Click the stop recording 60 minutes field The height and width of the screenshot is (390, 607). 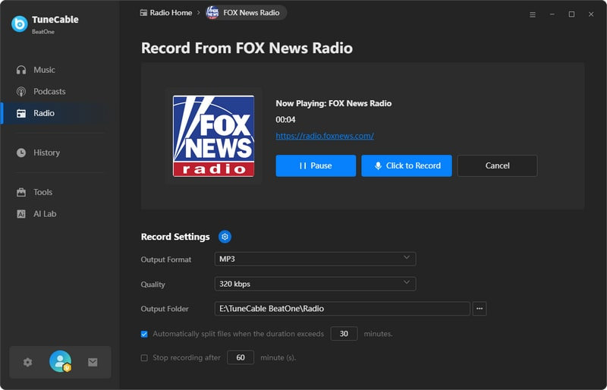241,357
